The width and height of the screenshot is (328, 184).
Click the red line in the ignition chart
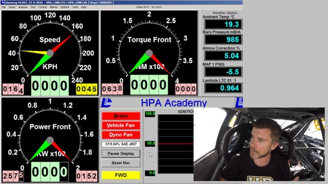[176, 144]
